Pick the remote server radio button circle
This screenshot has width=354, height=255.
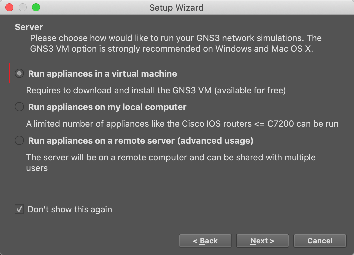tap(20, 141)
